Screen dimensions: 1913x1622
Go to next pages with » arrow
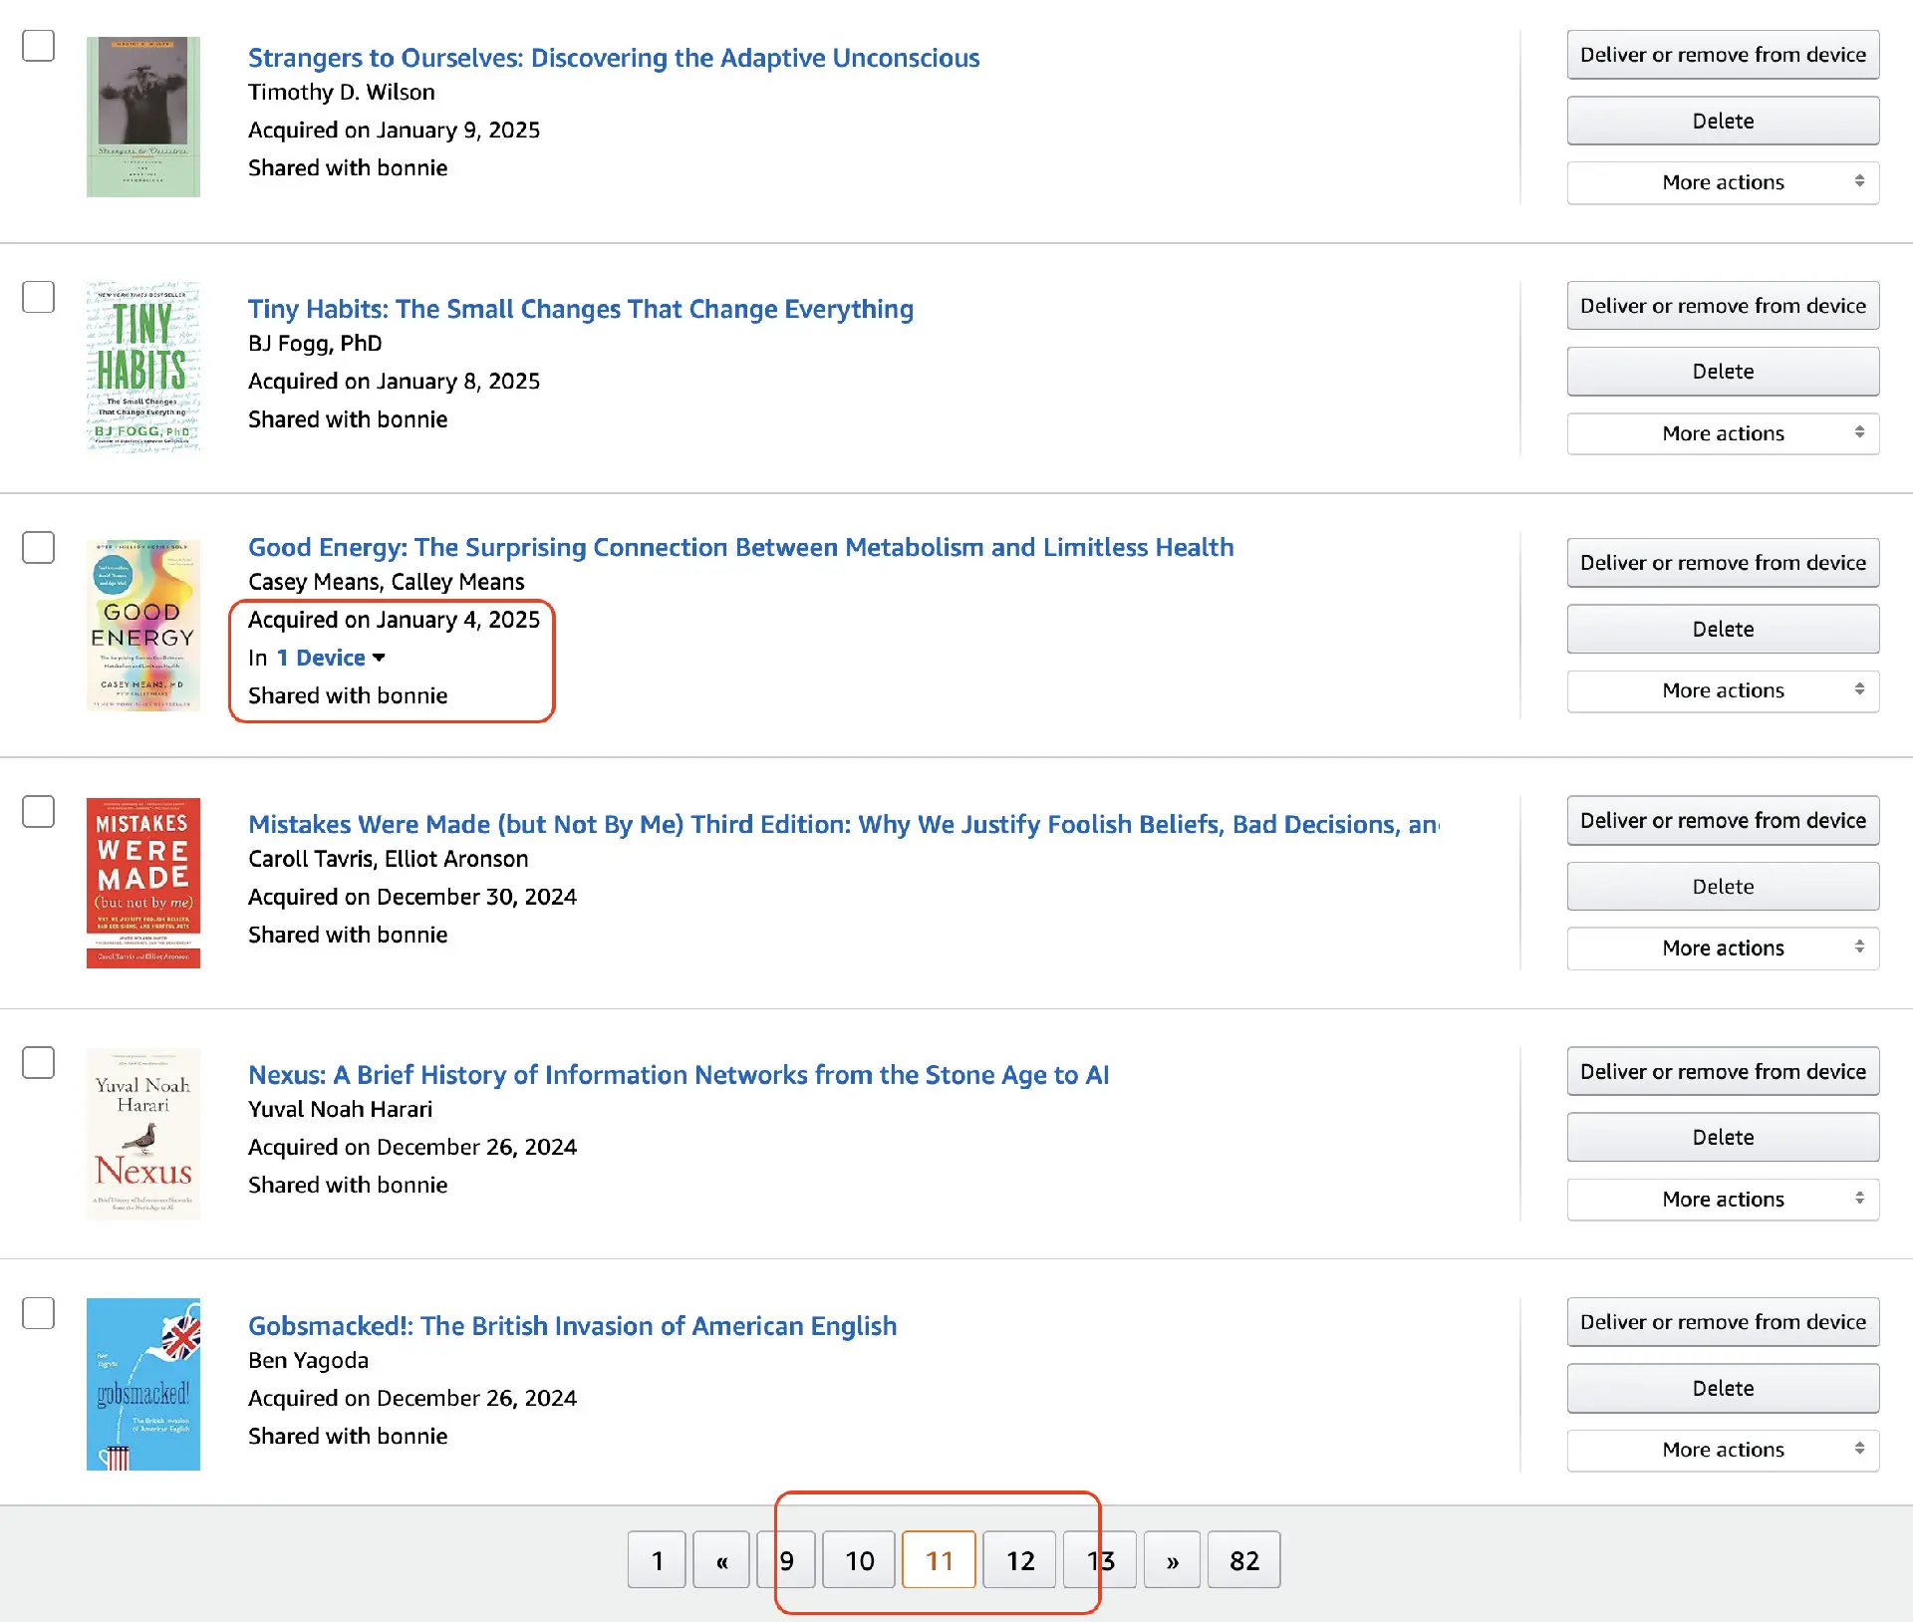1172,1560
